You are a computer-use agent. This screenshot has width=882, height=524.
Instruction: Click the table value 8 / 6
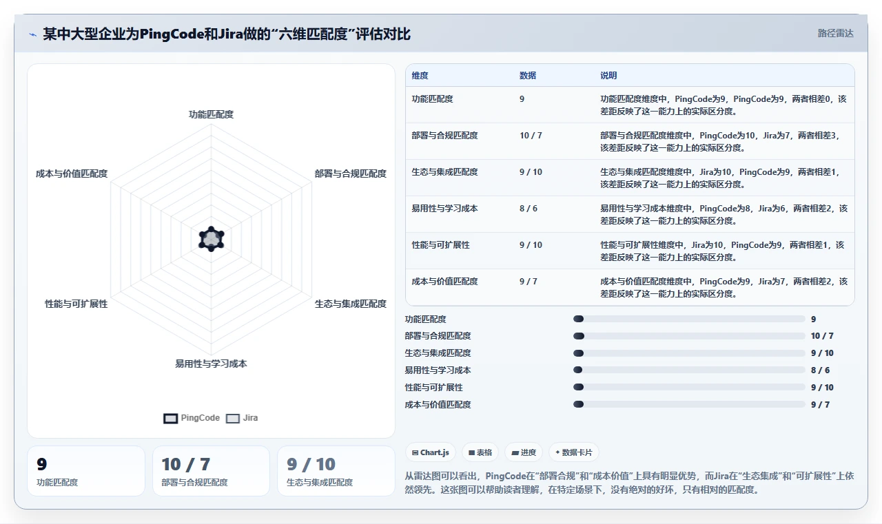529,209
